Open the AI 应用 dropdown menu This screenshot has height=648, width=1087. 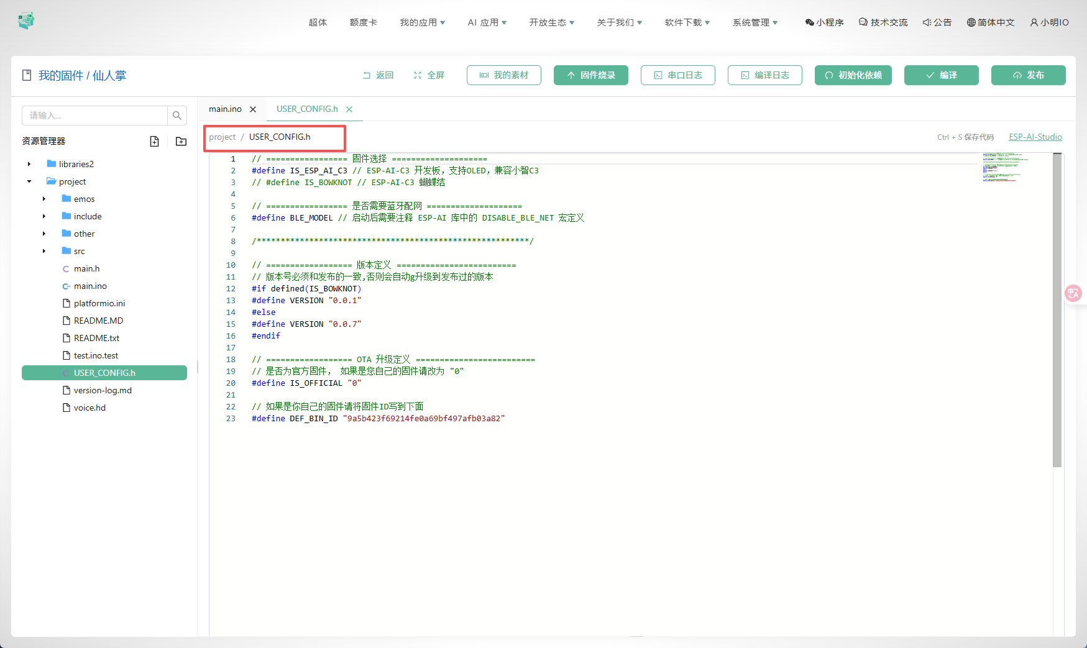click(x=487, y=22)
